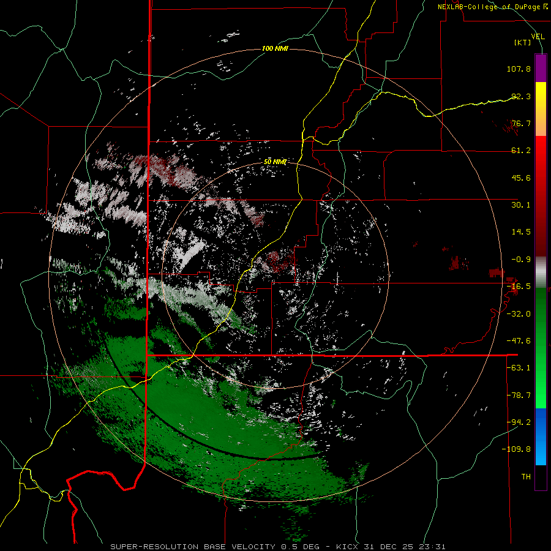Click the -0.9 legend value

[521, 260]
